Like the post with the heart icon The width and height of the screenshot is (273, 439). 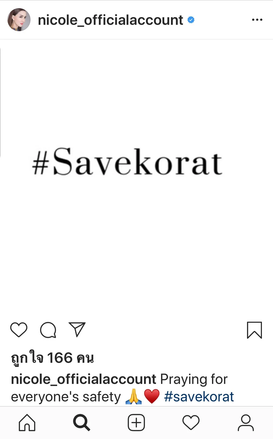[x=19, y=330]
